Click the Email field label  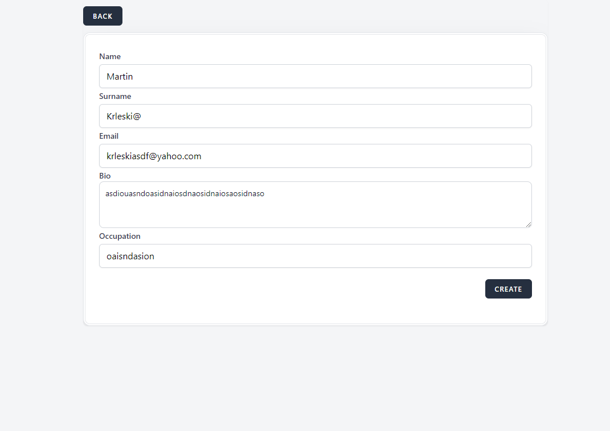pos(109,136)
